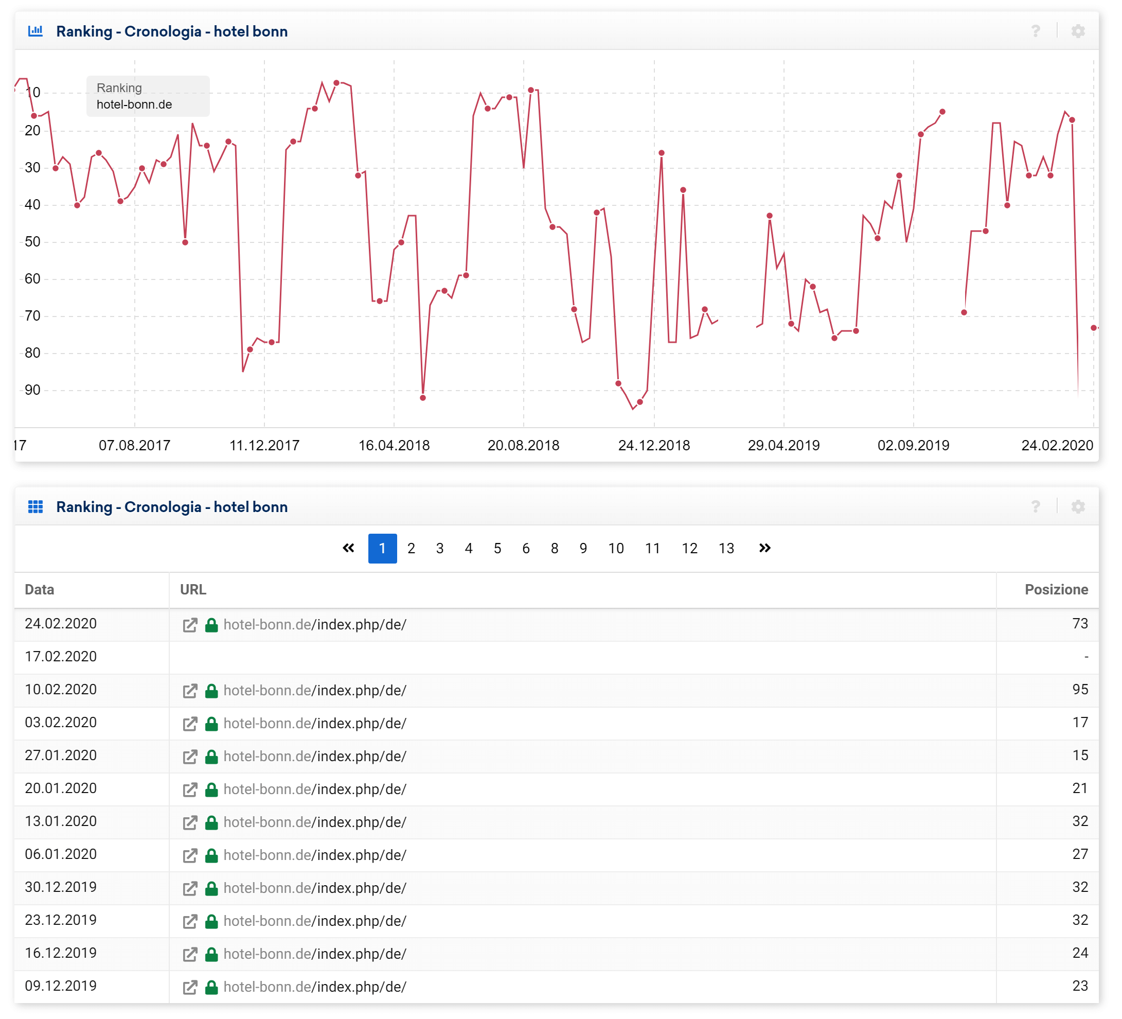Open help for the ranking chart panel
1122x1019 pixels.
(x=1035, y=31)
